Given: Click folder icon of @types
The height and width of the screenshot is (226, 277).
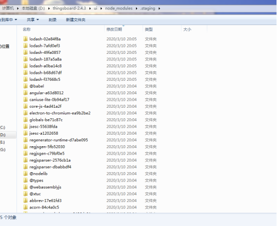Looking at the screenshot, I should [x=25, y=180].
